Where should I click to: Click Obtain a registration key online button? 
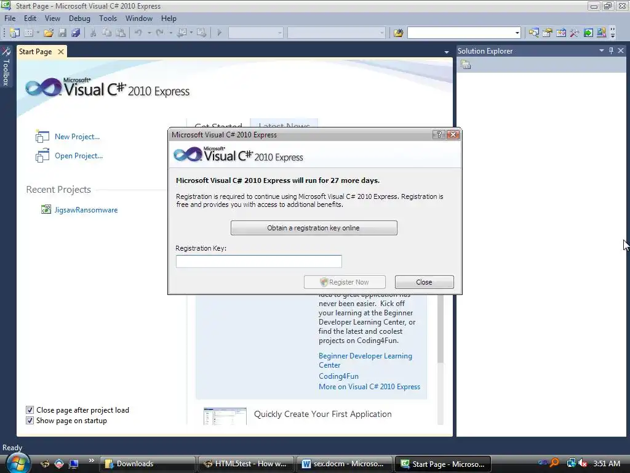(x=314, y=228)
